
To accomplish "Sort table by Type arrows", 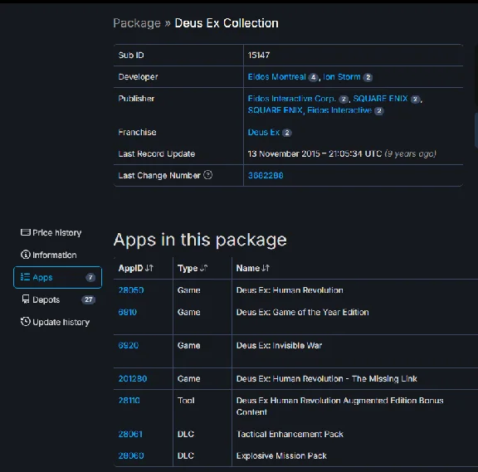I will point(203,268).
